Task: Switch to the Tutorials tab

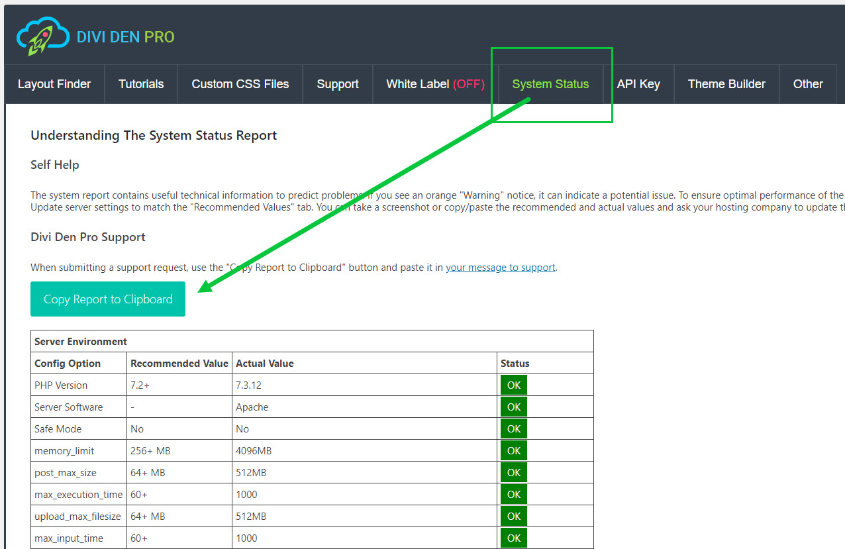Action: [141, 84]
